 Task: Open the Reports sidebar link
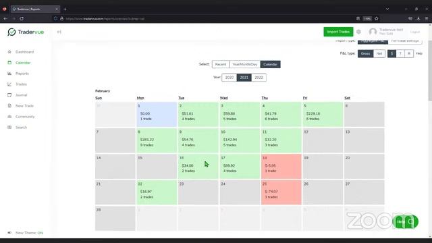click(x=22, y=74)
